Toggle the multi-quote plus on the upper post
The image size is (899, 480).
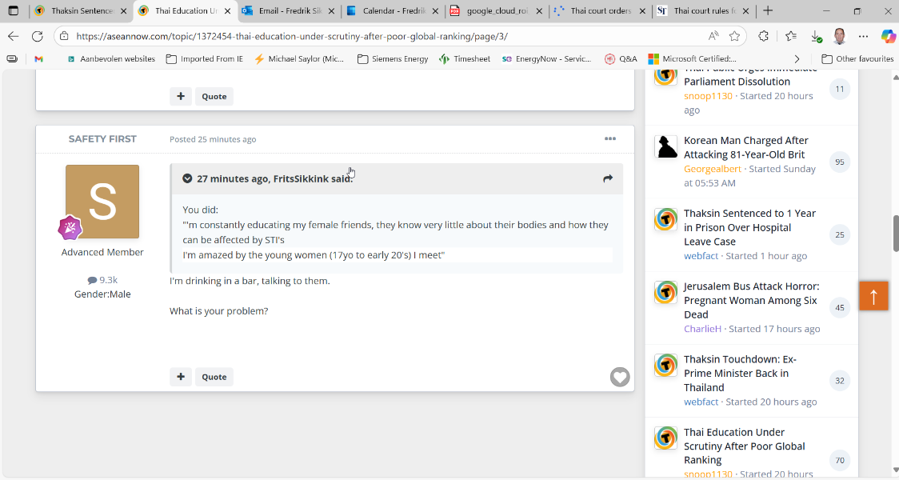[181, 96]
